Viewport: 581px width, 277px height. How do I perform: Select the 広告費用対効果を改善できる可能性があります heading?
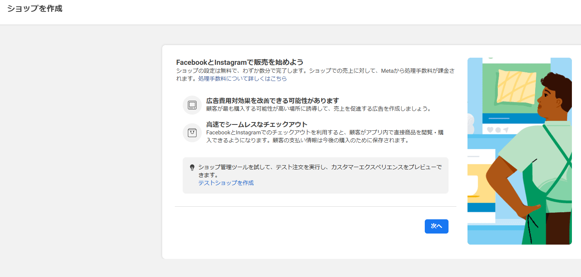tap(273, 101)
